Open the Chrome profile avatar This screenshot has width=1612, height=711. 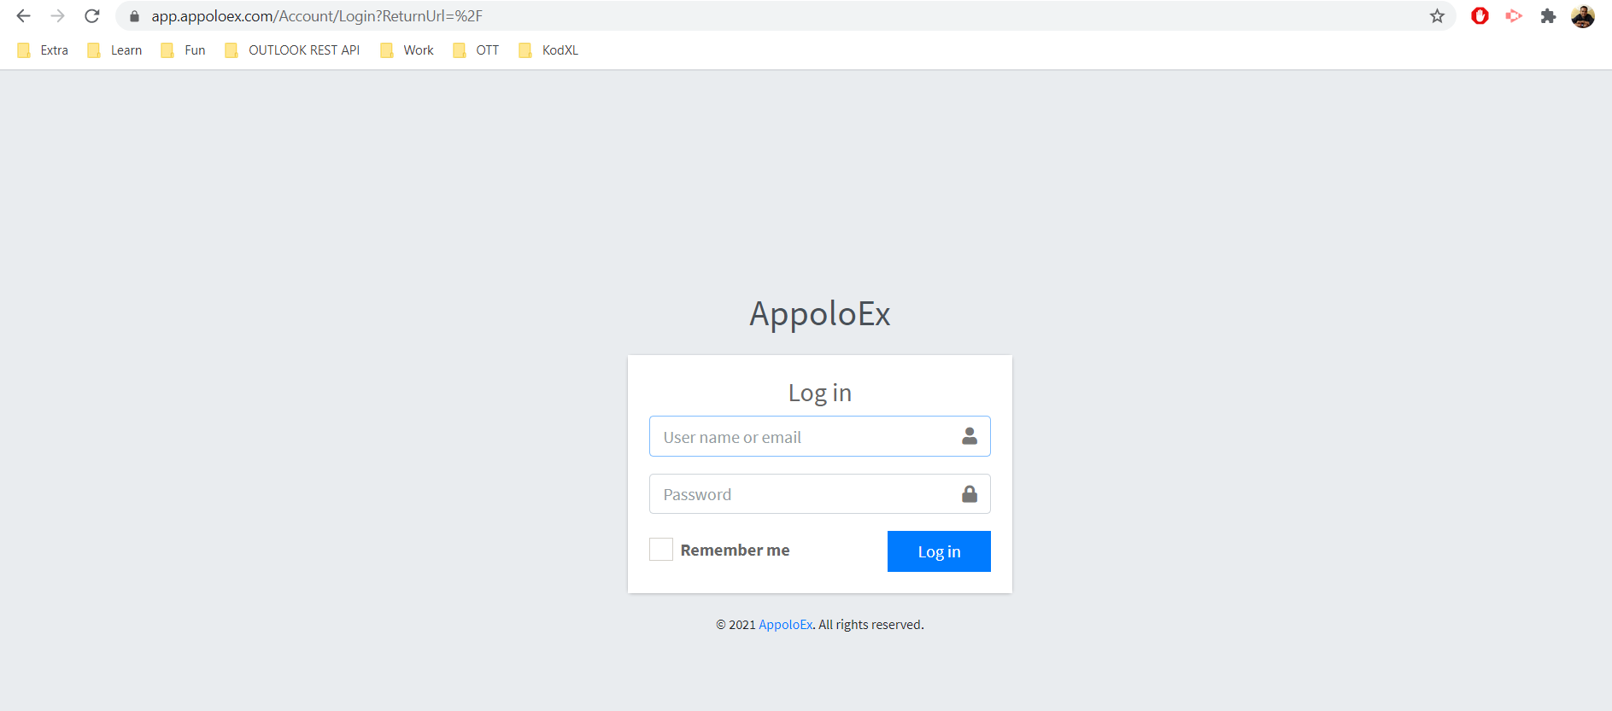click(x=1582, y=16)
